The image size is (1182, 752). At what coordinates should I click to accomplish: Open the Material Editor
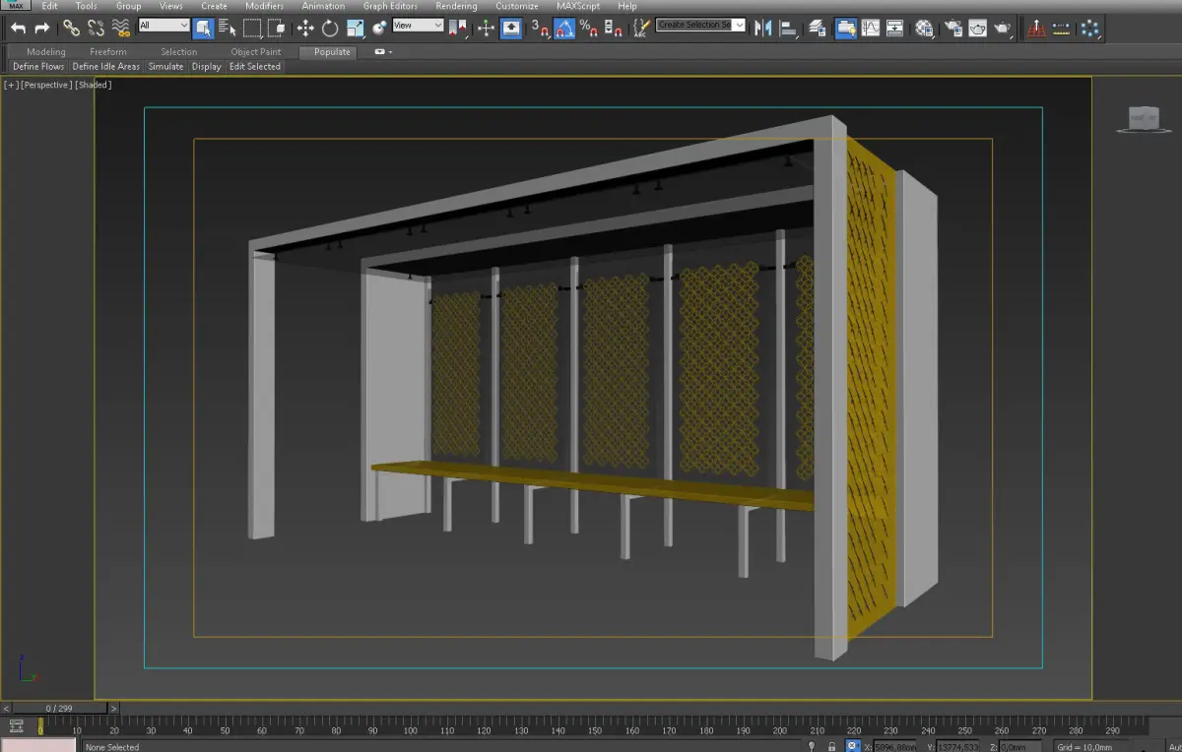tap(924, 29)
